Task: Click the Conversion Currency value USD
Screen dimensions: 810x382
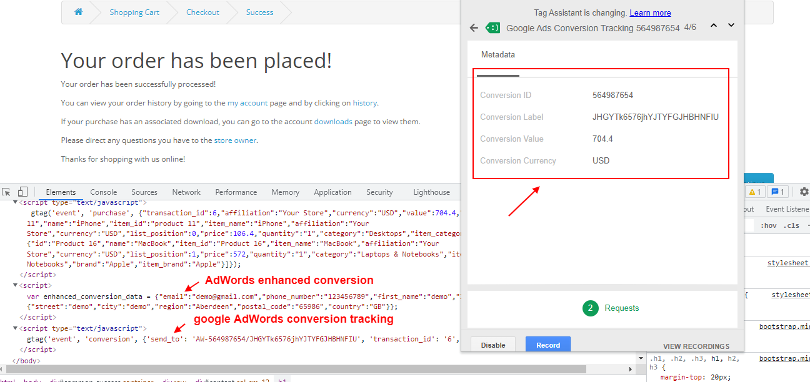Action: (x=601, y=161)
